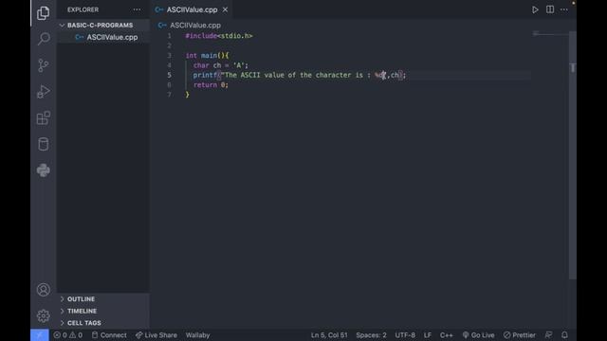Click 'return 0;' on line 6
Screen dimensions: 607x341
click(x=211, y=84)
